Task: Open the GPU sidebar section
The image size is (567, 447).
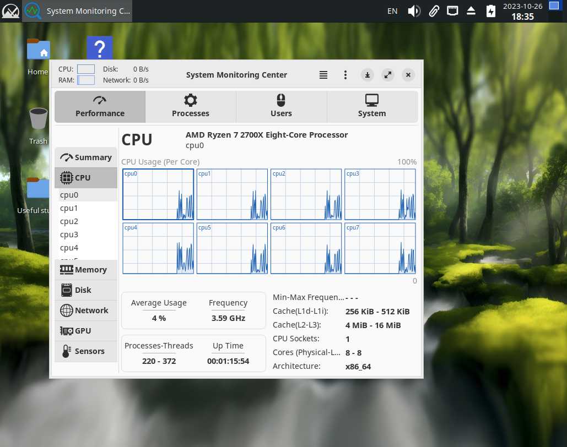Action: (x=86, y=331)
